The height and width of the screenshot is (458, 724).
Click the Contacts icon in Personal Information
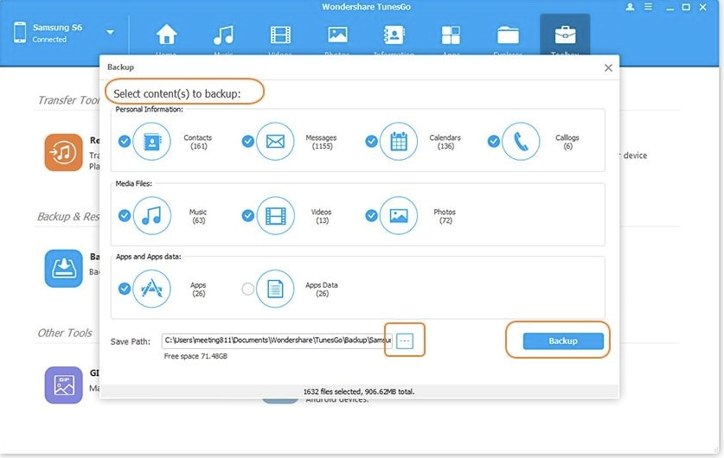(152, 142)
